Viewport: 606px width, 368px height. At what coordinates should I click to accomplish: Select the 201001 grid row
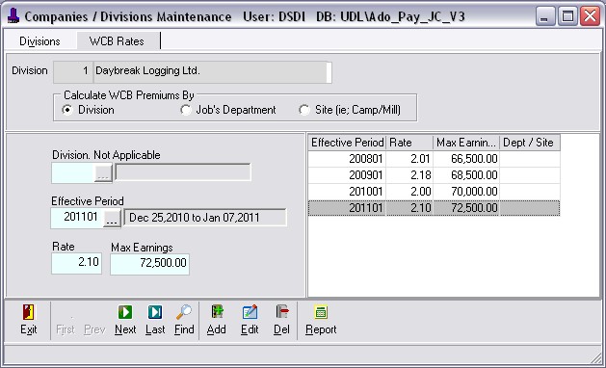[434, 192]
